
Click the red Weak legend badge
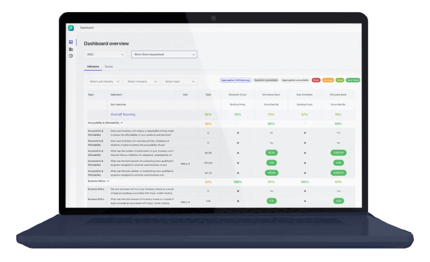coord(316,80)
